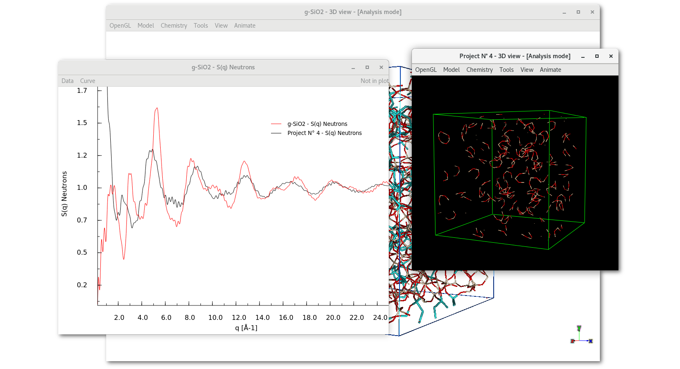Open OpenGL menu in g-SiO2 3D view

tap(120, 26)
